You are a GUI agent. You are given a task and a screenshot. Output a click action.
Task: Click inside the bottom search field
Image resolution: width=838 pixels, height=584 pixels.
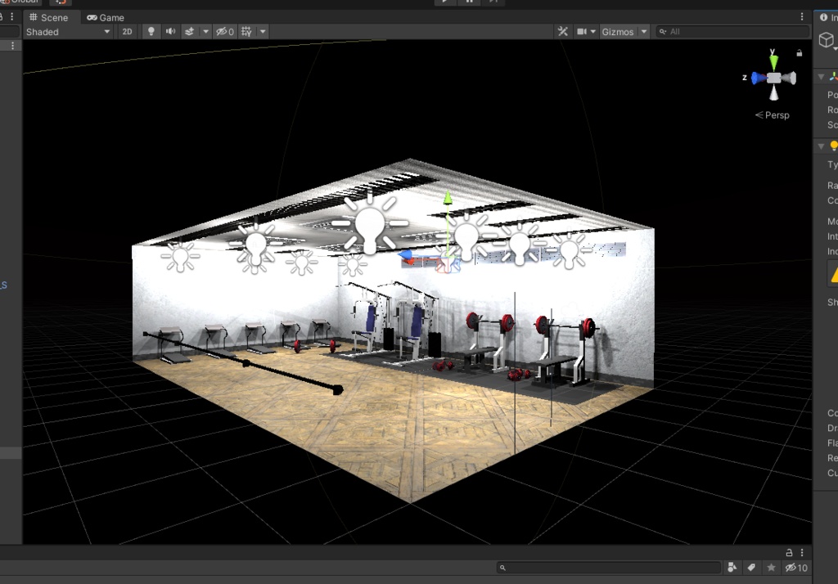610,567
